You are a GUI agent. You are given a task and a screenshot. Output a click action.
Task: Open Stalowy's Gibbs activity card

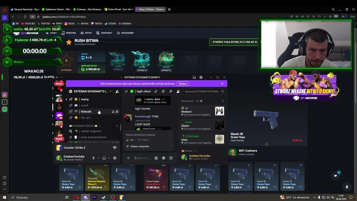[202, 139]
